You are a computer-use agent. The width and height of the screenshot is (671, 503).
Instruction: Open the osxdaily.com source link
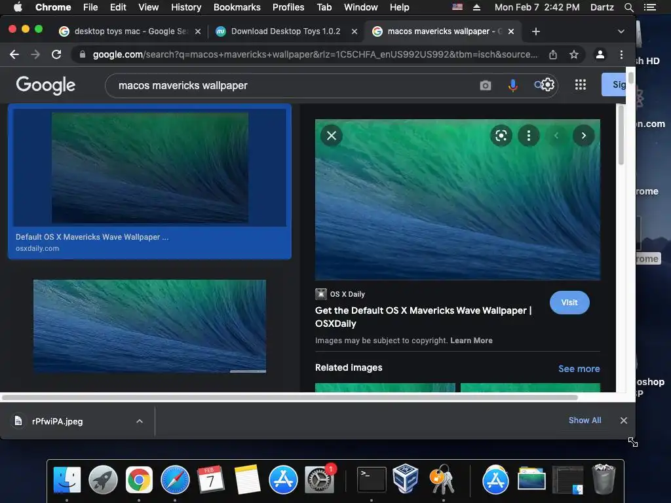click(37, 248)
